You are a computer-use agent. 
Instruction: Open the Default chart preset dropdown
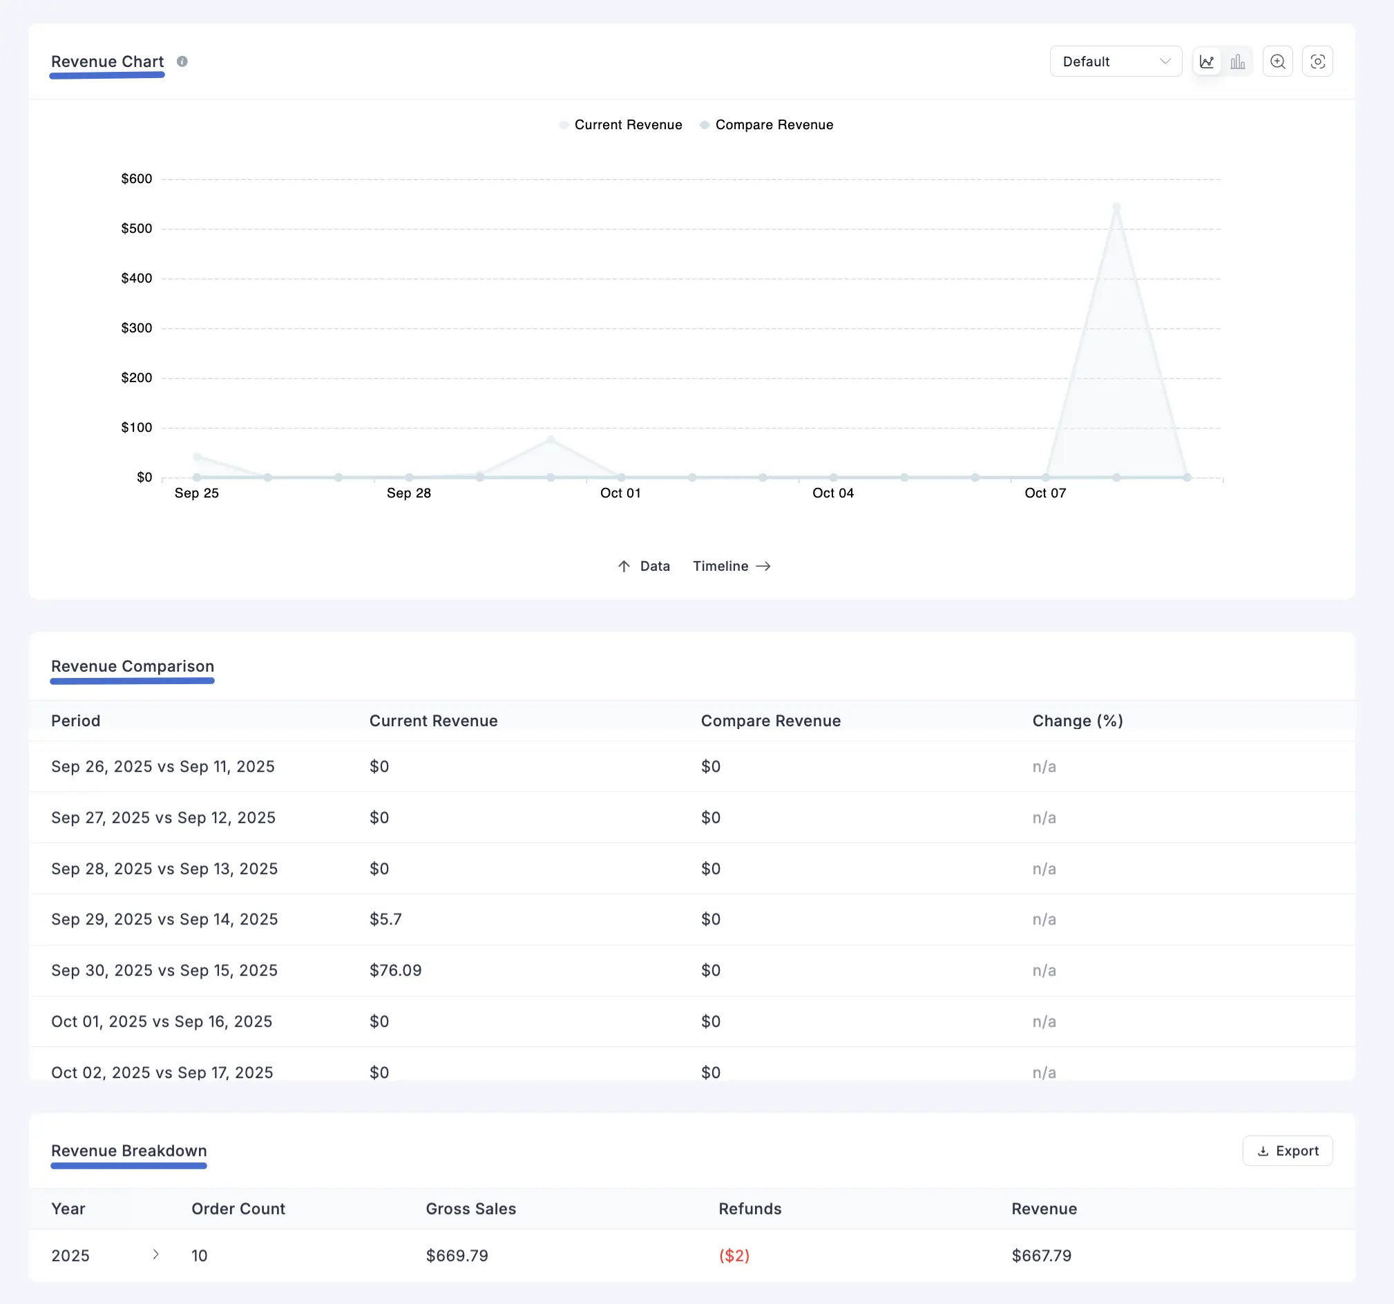(1115, 61)
